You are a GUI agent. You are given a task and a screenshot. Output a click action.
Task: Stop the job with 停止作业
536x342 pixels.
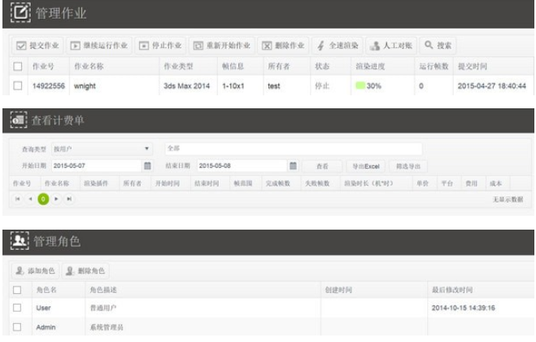coord(160,46)
